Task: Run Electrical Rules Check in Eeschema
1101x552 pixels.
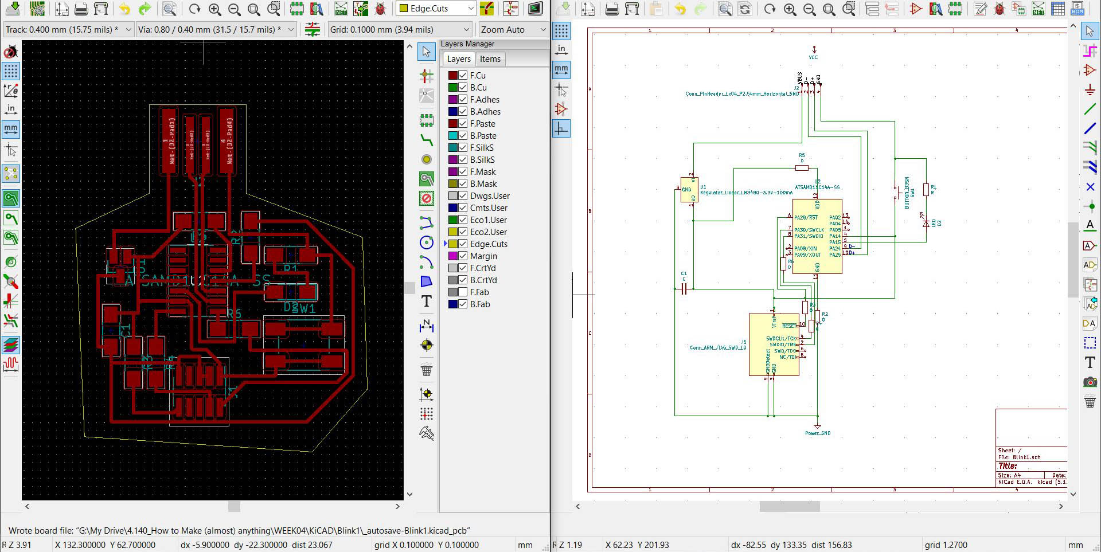Action: 1000,9
